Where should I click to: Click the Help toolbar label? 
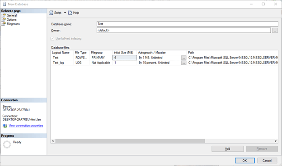[x=76, y=13]
